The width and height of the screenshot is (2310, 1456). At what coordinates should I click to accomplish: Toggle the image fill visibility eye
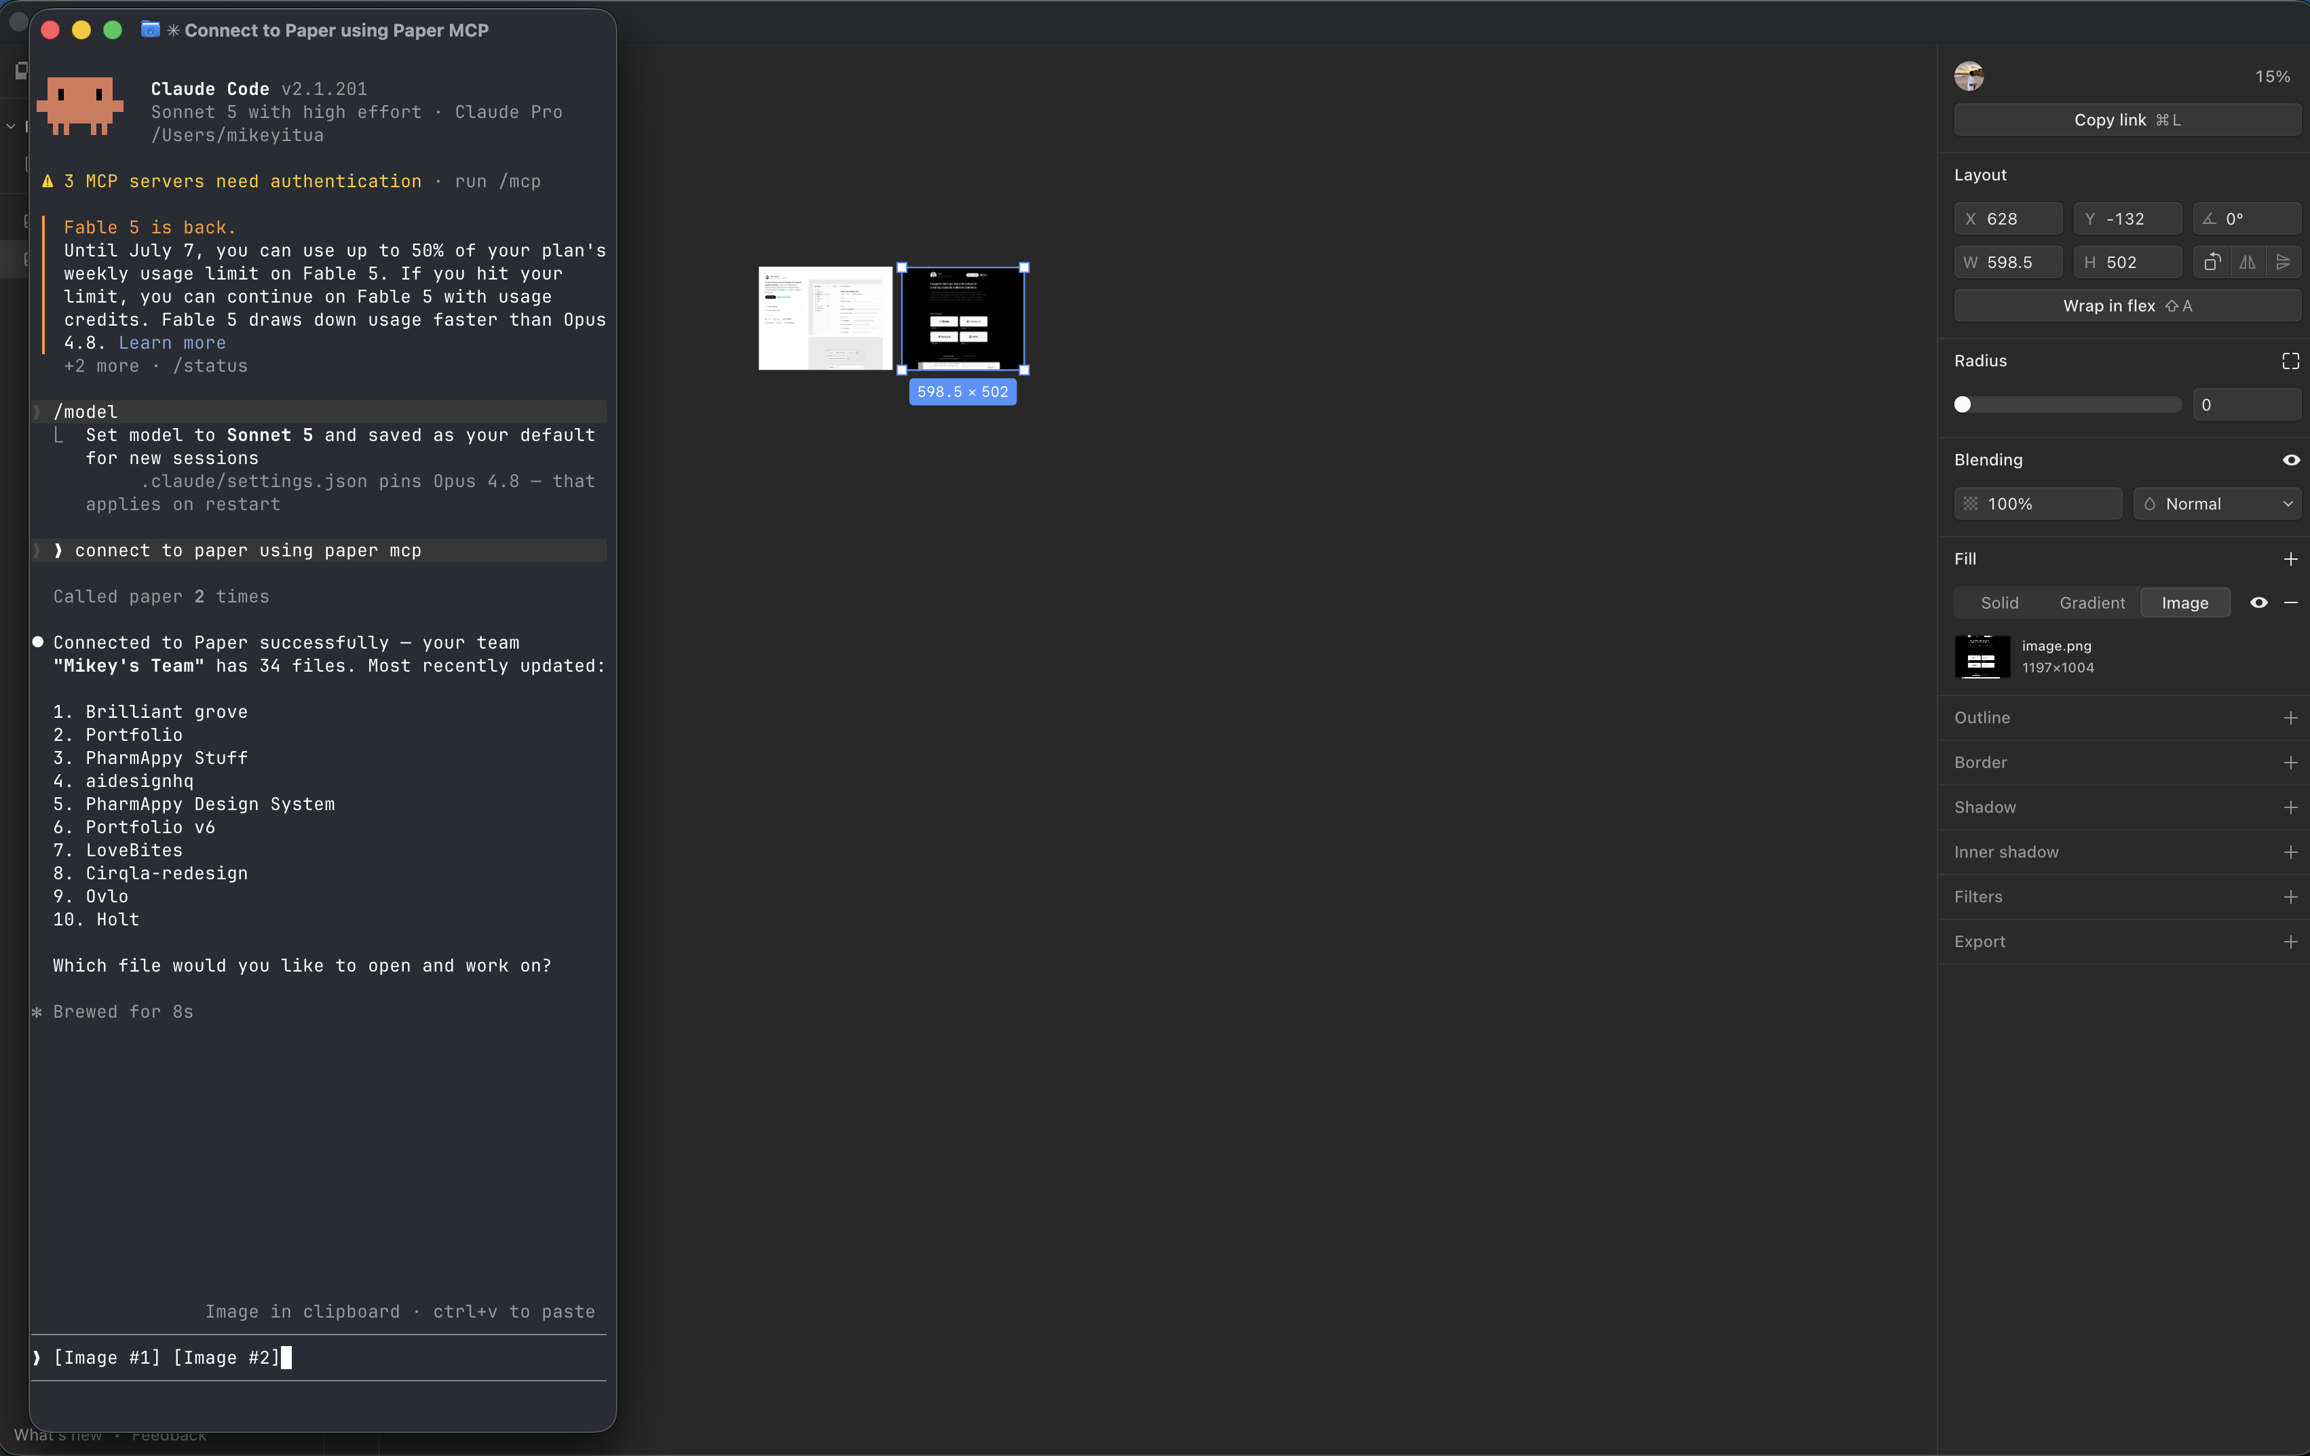click(2258, 602)
